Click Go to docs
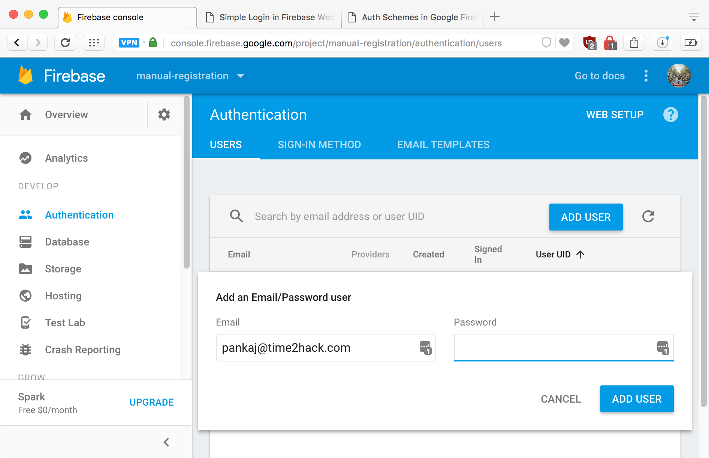This screenshot has width=709, height=458. (600, 76)
